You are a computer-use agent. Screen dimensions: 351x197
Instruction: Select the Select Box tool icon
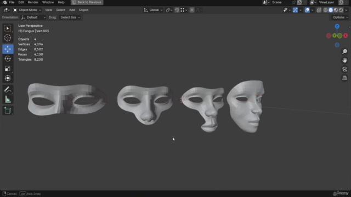tap(8, 28)
